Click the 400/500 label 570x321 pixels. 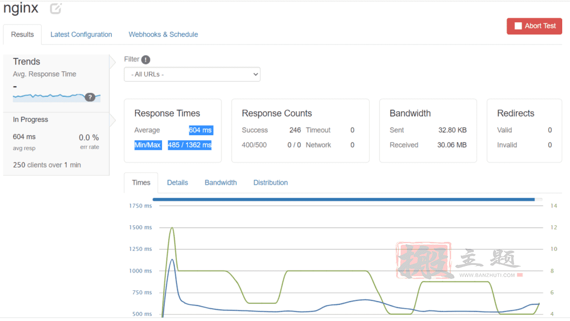pos(254,145)
